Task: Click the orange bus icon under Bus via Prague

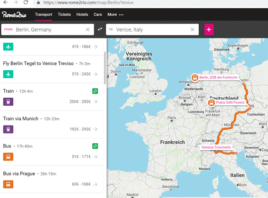Action: coord(8,184)
